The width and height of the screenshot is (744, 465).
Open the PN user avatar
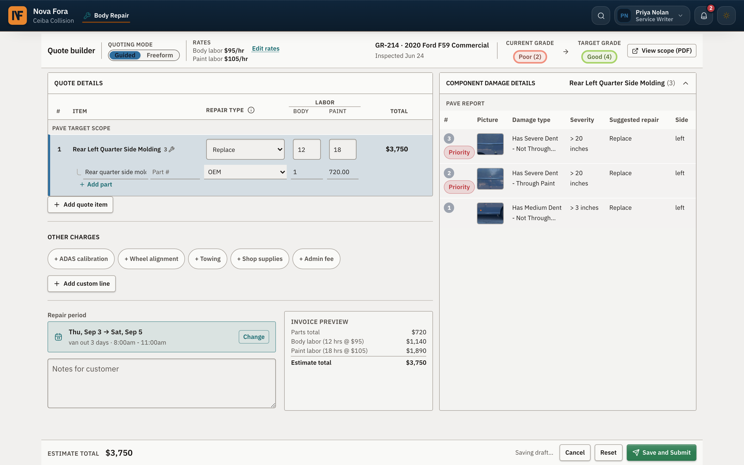(x=624, y=16)
